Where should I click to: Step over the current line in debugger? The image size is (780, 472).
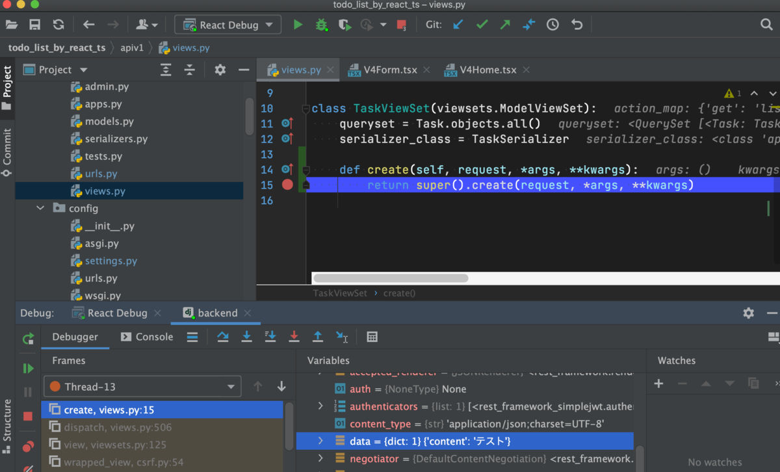click(223, 336)
